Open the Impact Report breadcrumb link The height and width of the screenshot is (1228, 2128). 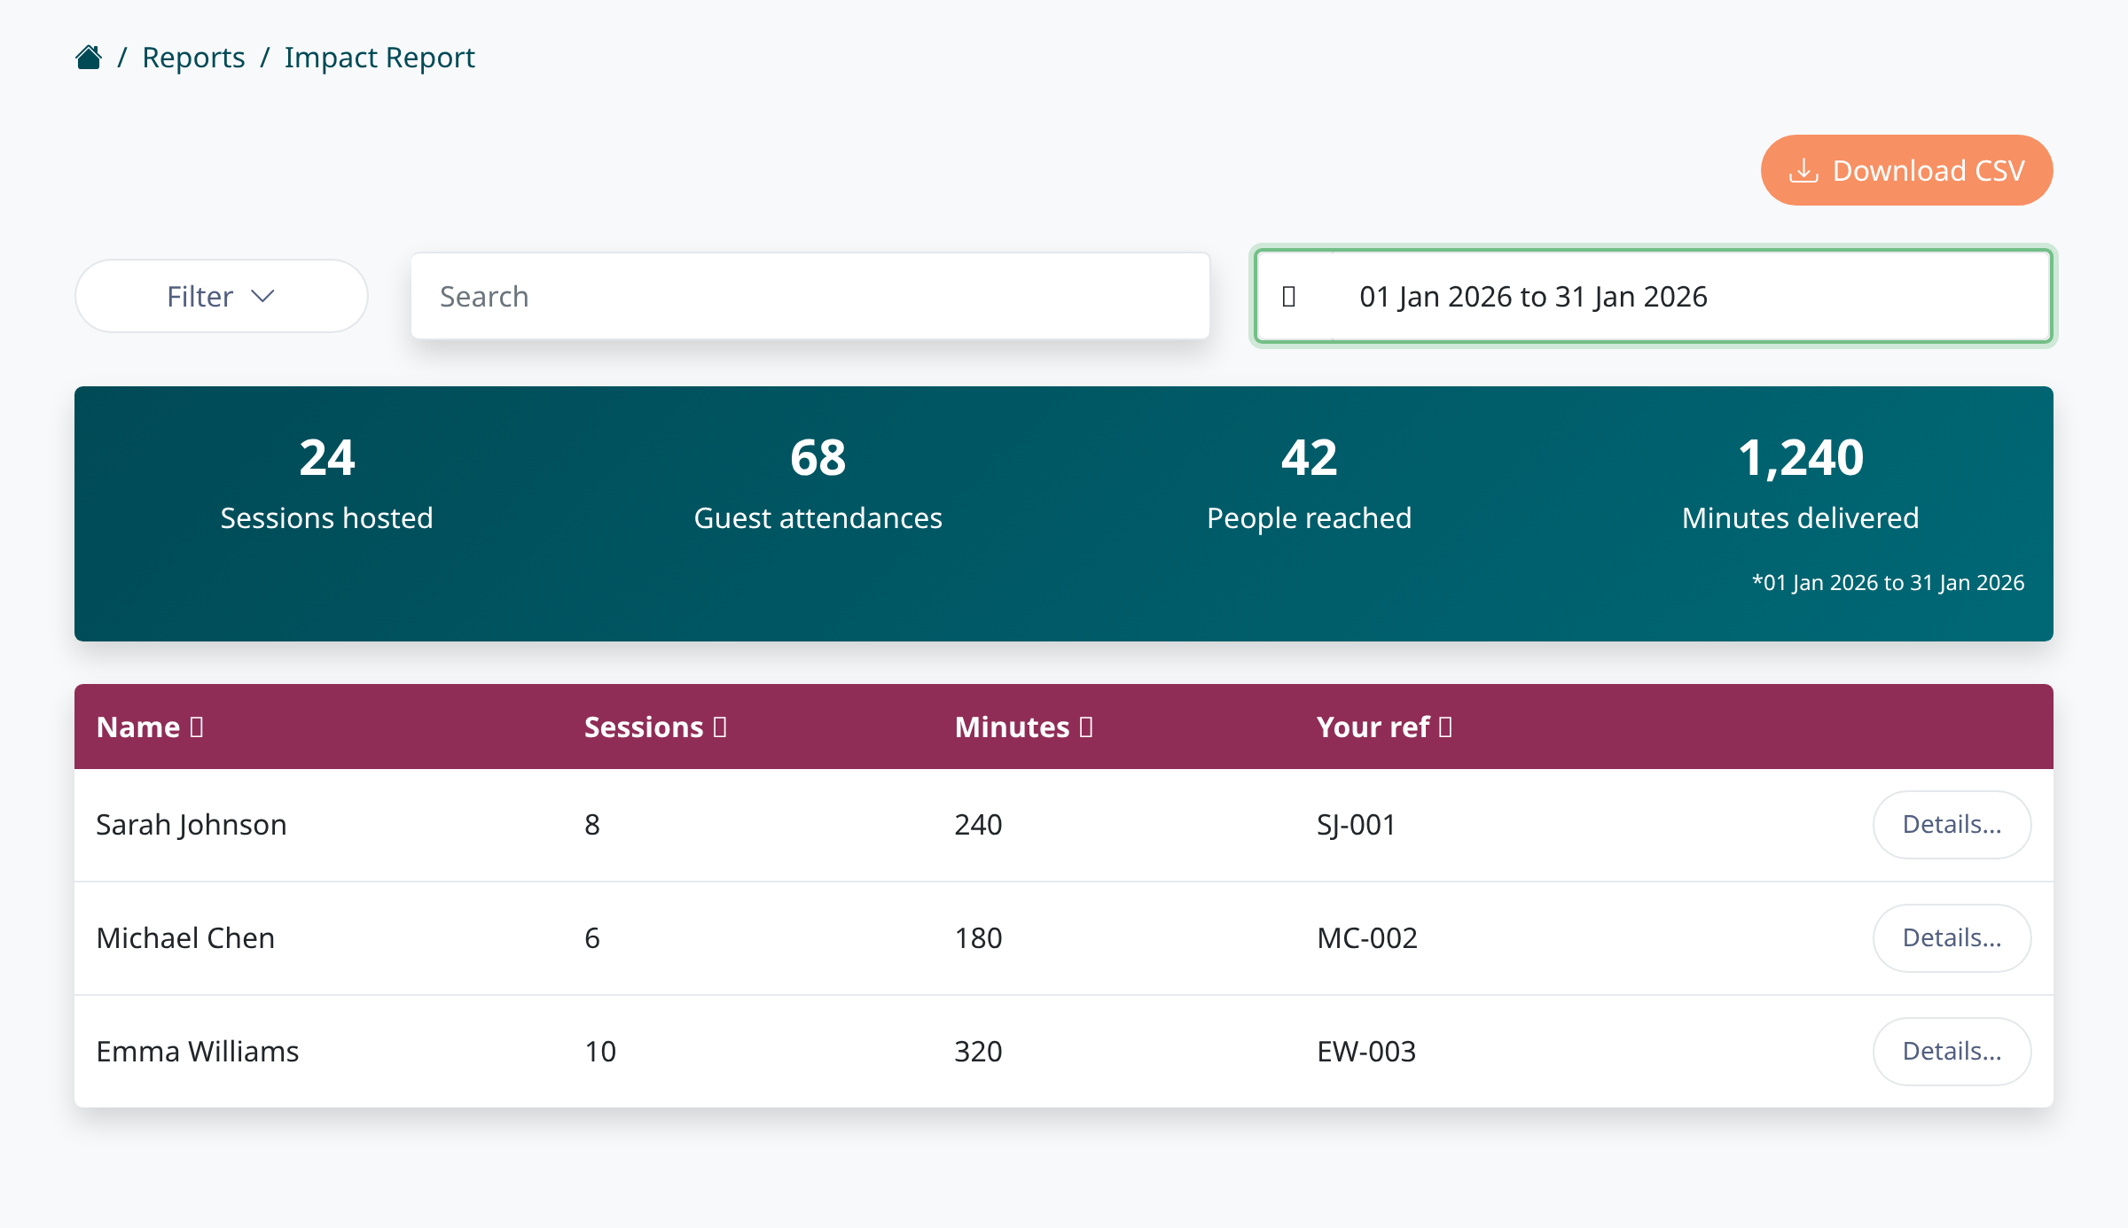pyautogui.click(x=379, y=58)
